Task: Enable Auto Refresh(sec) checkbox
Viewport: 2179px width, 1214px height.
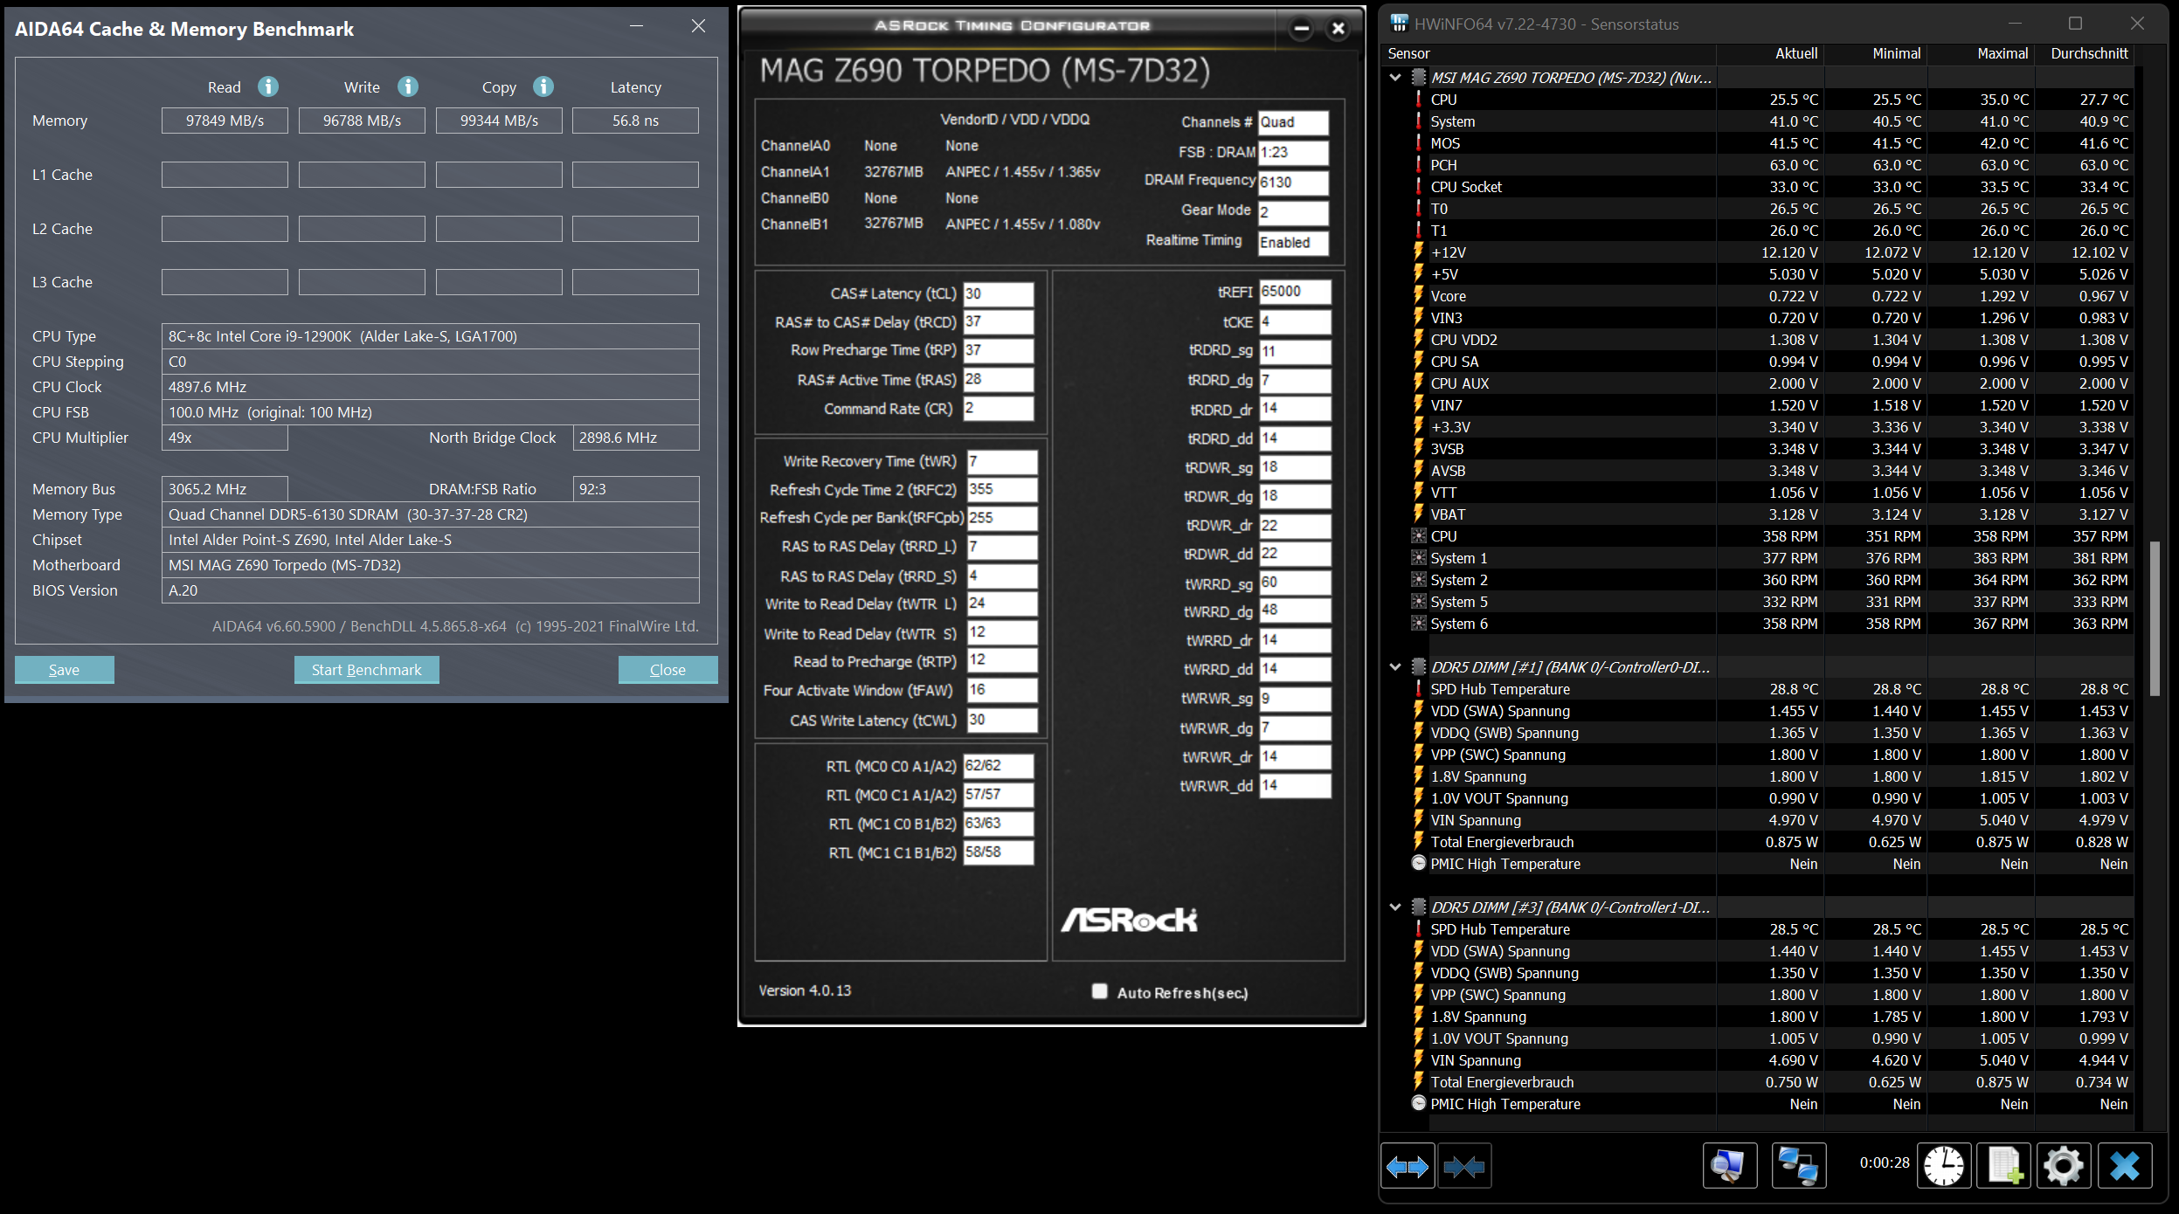Action: click(x=1099, y=991)
